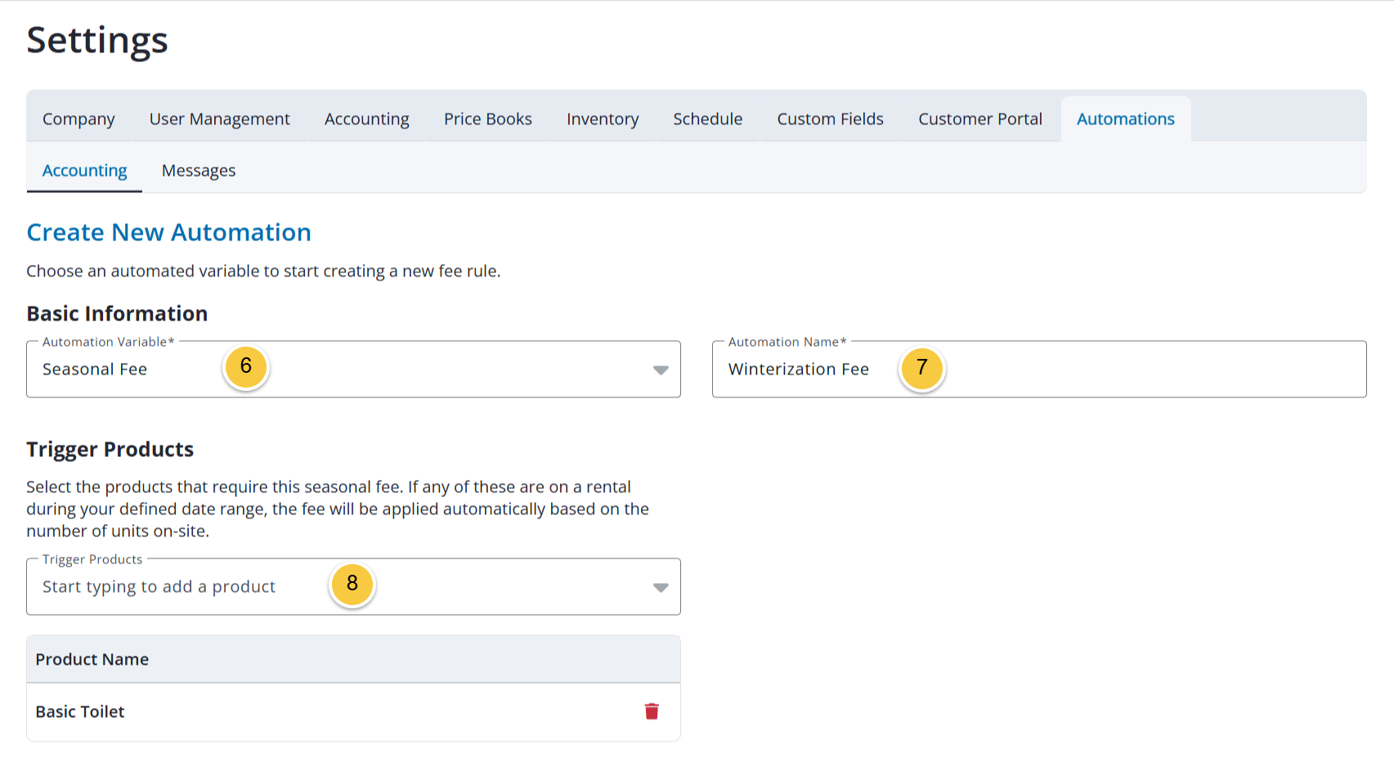Expand the Automation Variable dropdown arrow
The width and height of the screenshot is (1394, 762).
click(661, 370)
